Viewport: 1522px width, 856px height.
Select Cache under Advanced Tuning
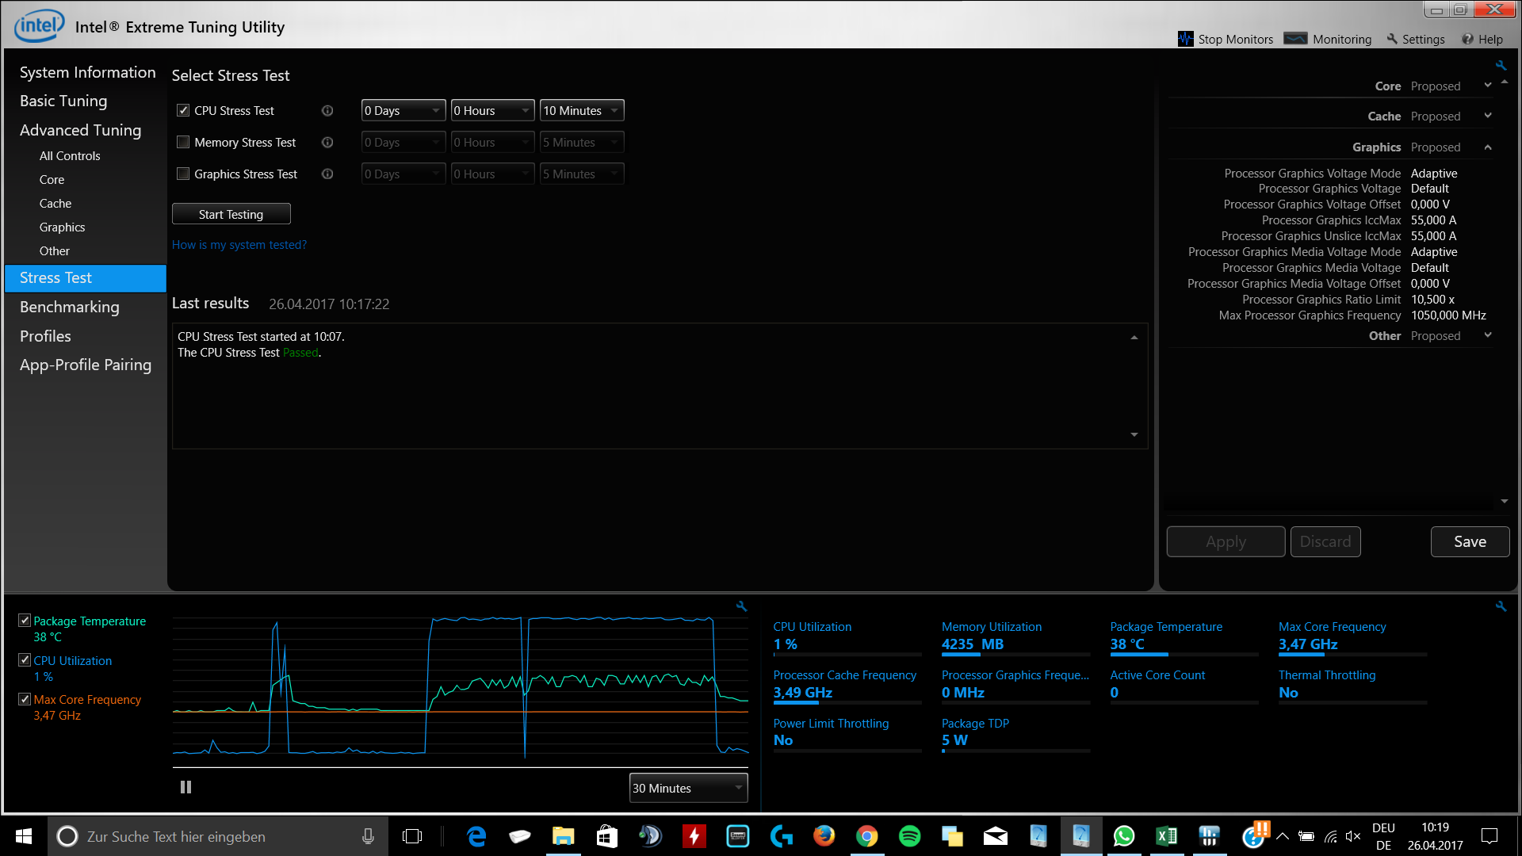point(55,204)
